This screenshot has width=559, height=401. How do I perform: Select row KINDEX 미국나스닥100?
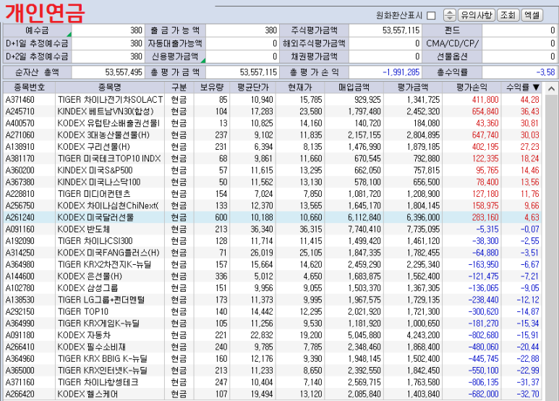[272, 182]
